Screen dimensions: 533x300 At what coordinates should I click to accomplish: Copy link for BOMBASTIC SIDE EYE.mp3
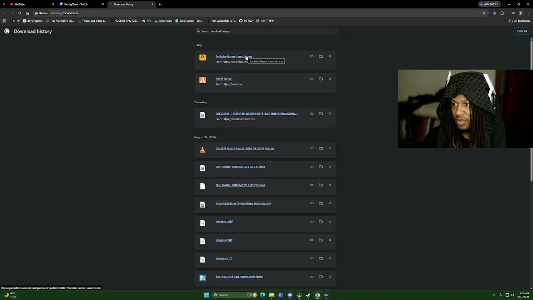[311, 185]
